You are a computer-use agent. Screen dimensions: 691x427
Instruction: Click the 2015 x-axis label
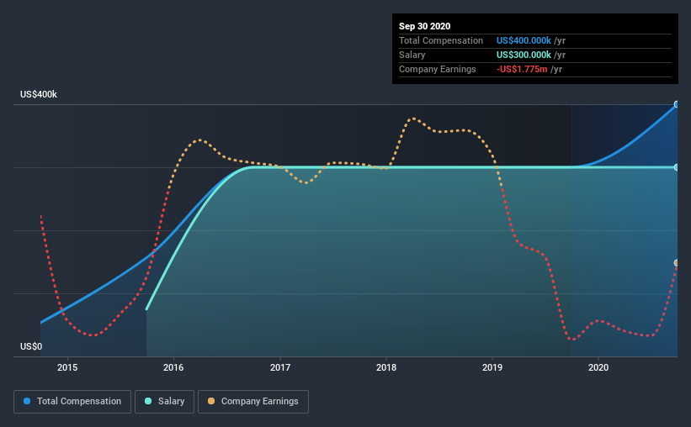click(x=67, y=367)
